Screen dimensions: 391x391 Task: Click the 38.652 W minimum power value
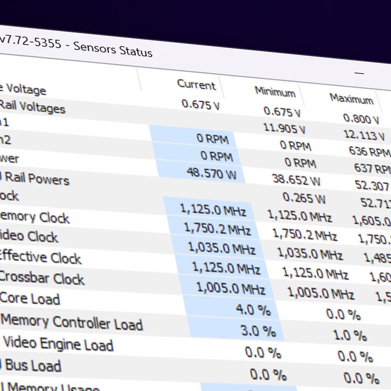click(296, 180)
